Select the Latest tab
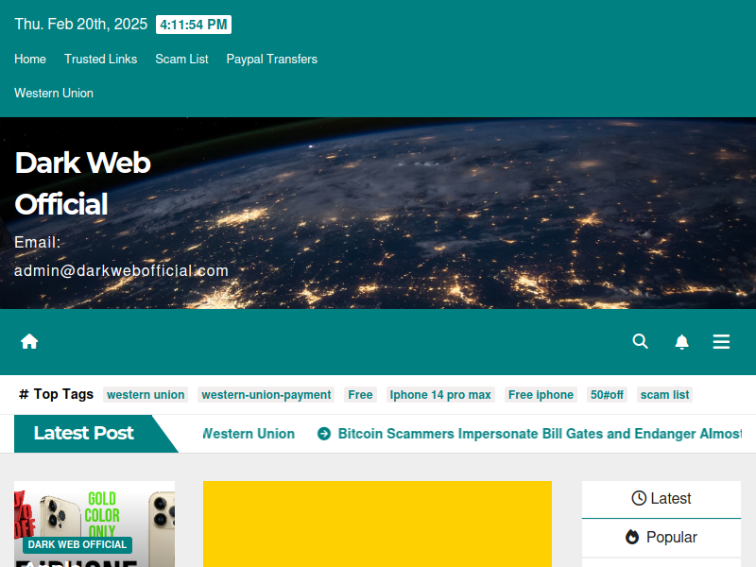756x567 pixels. 661,499
